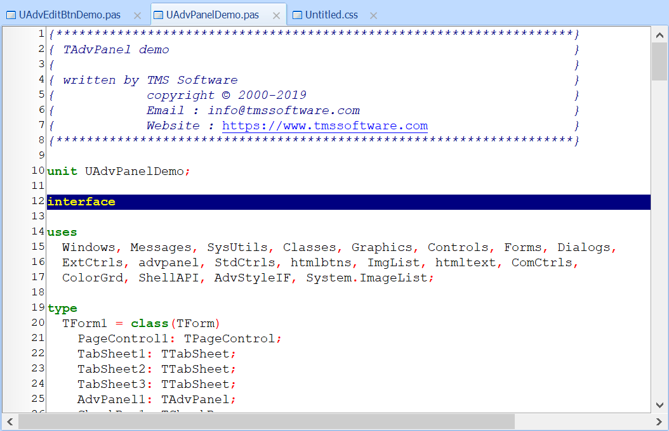Viewport: 669px width, 431px height.
Task: Click the horizontal scrollbar left arrow
Action: click(10, 421)
